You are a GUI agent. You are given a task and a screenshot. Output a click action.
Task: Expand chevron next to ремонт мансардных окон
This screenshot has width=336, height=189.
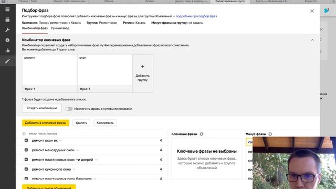click(x=78, y=150)
